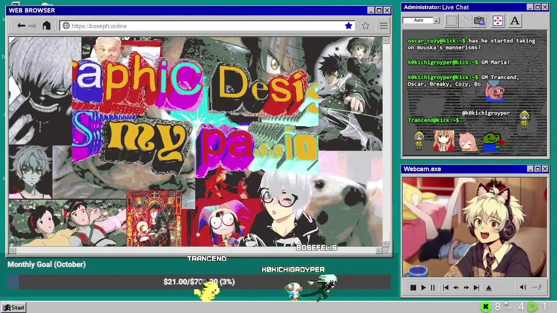Pause the Webcam.exe player
The height and width of the screenshot is (313, 557).
point(433,287)
